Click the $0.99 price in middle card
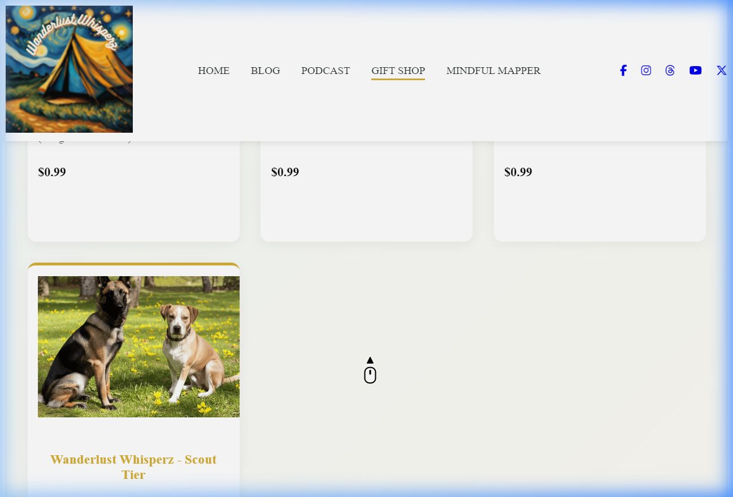The height and width of the screenshot is (497, 733). click(285, 172)
